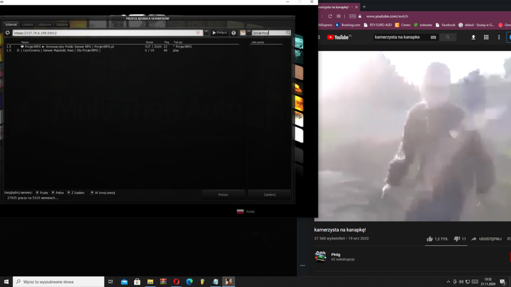Image resolution: width=511 pixels, height=287 pixels.
Task: Sort servers by Tryb gry column
Action: tap(178, 42)
